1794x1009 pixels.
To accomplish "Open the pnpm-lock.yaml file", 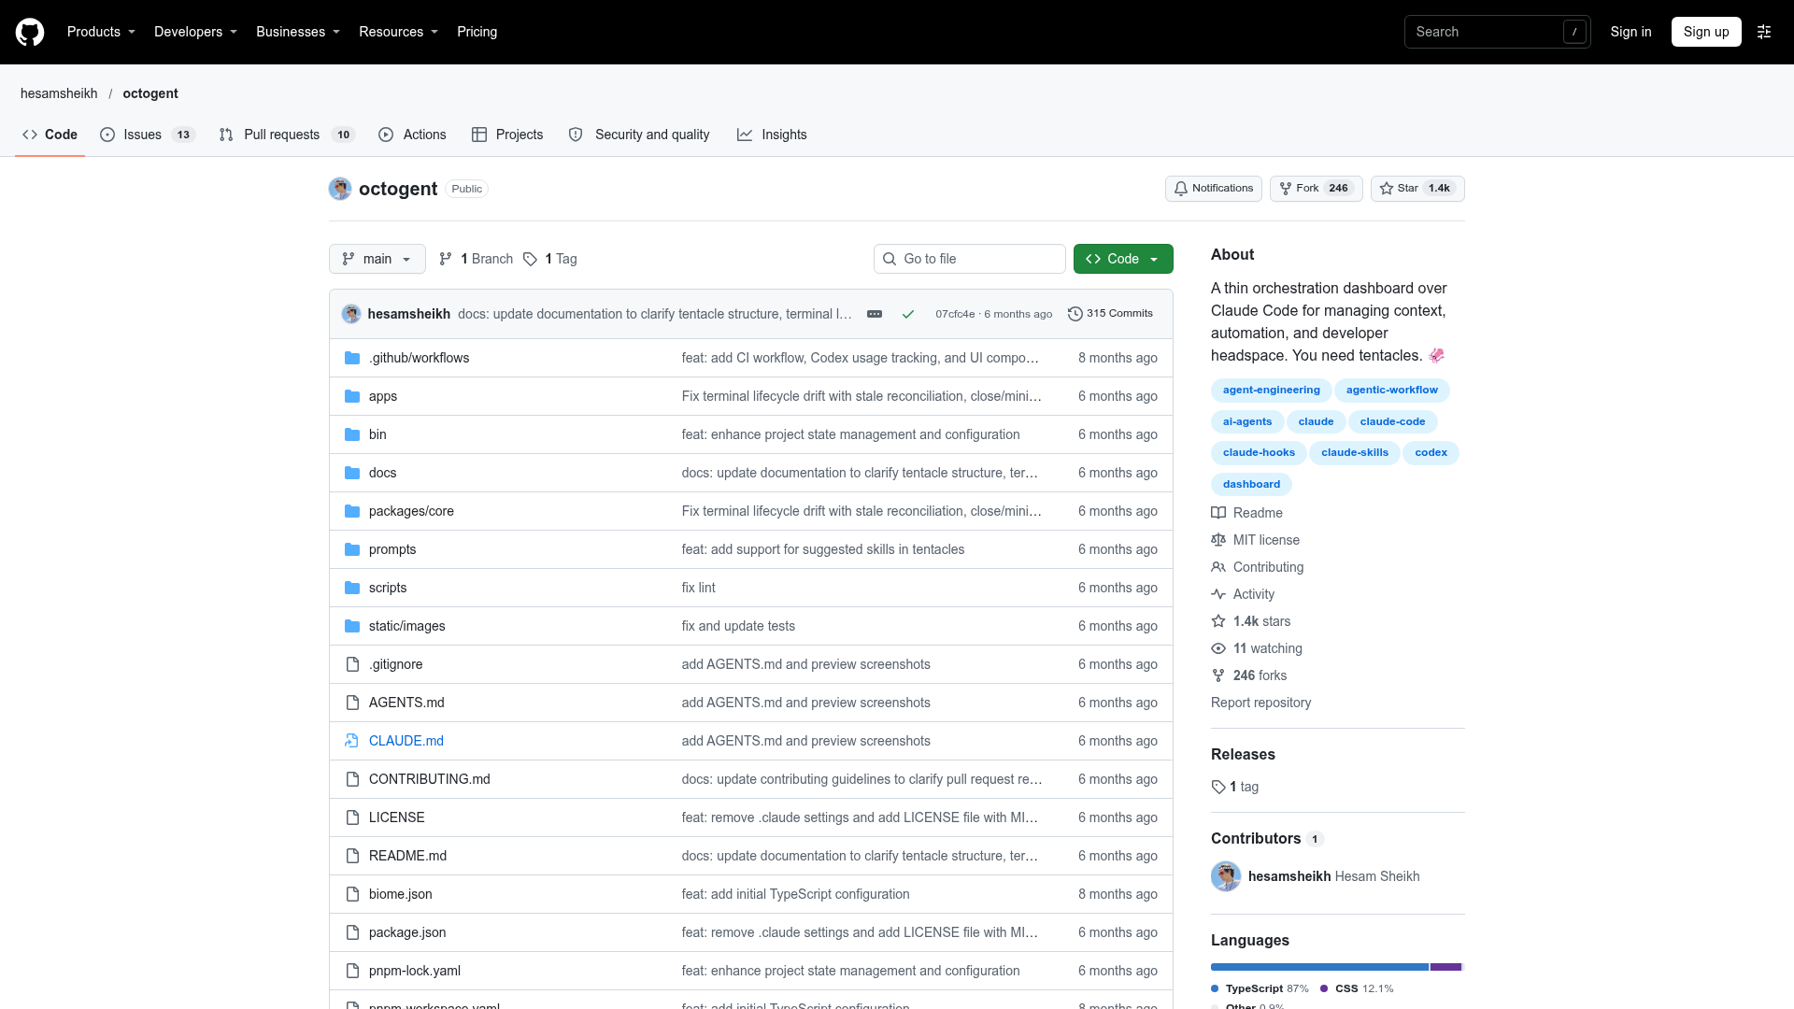I will coord(414,971).
